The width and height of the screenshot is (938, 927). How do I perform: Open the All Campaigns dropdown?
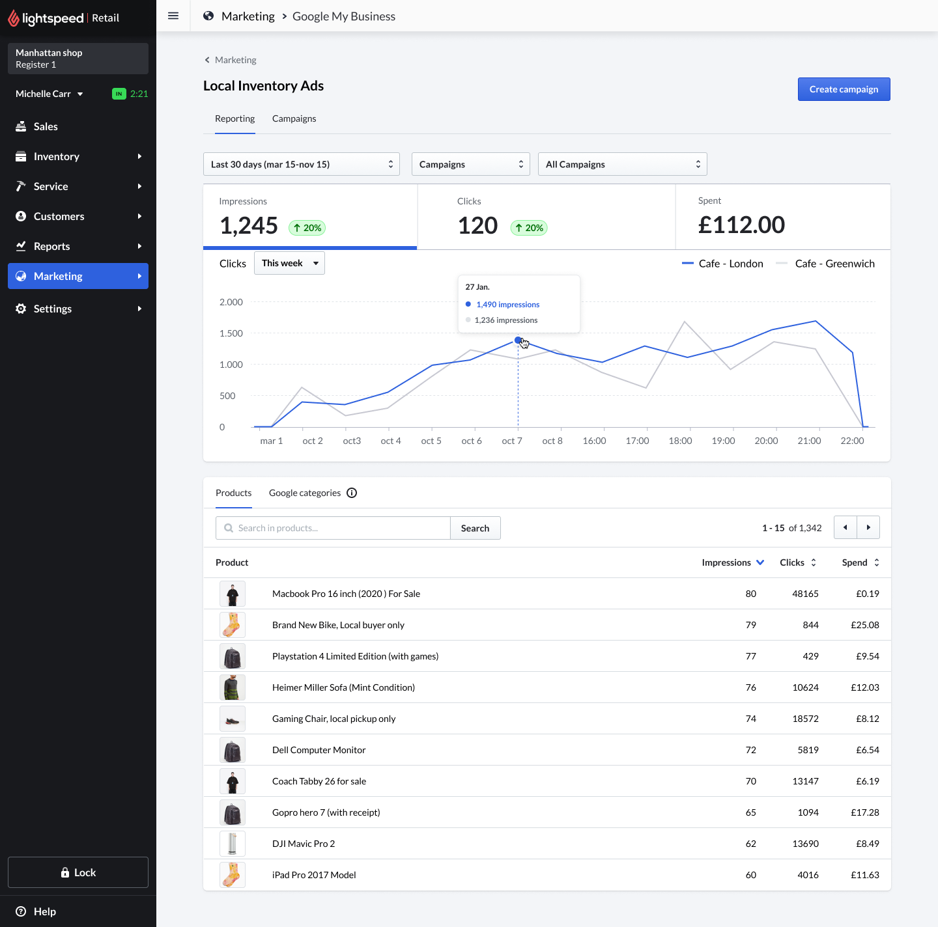coord(623,164)
